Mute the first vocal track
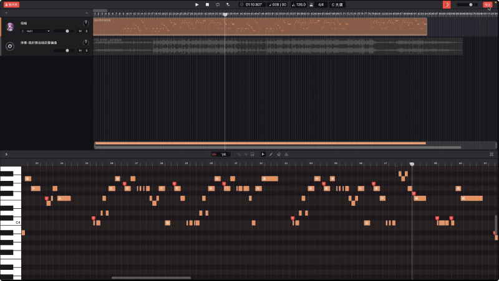499x281 pixels. point(80,30)
